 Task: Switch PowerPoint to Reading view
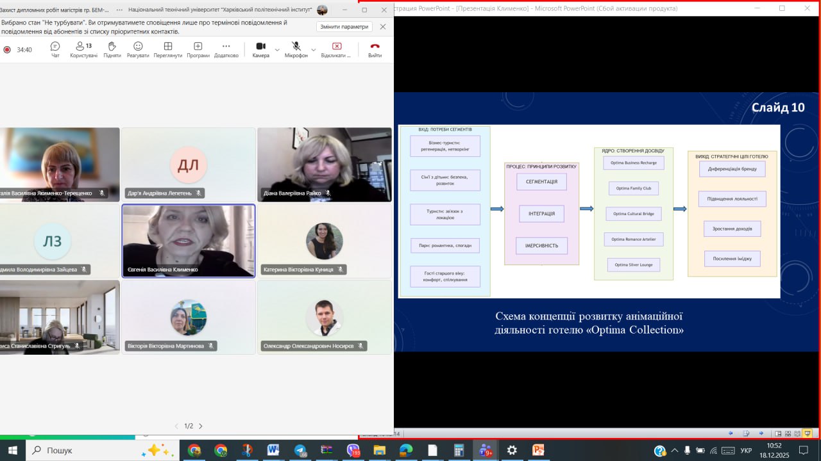tap(797, 433)
